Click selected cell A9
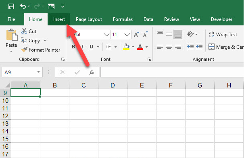The image size is (244, 158). click(x=25, y=93)
